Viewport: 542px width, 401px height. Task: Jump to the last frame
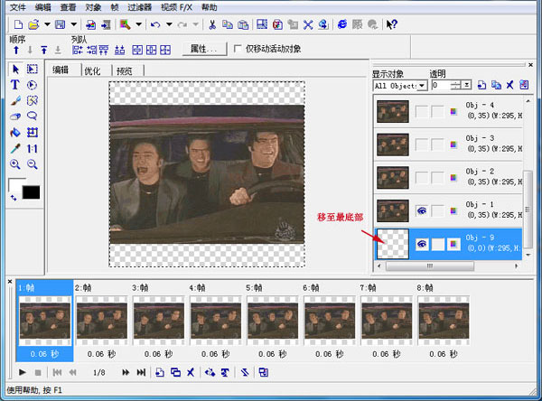pyautogui.click(x=141, y=372)
